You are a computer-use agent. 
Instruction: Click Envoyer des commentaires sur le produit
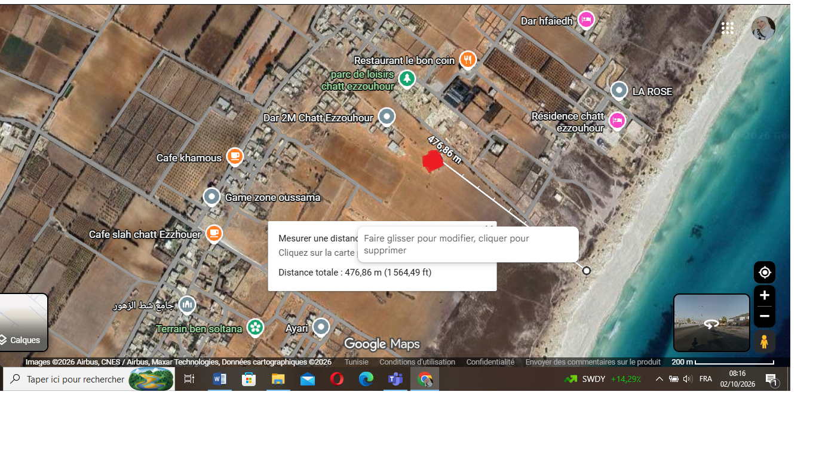point(593,362)
